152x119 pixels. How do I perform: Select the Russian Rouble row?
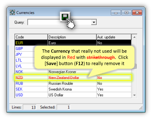(73, 83)
